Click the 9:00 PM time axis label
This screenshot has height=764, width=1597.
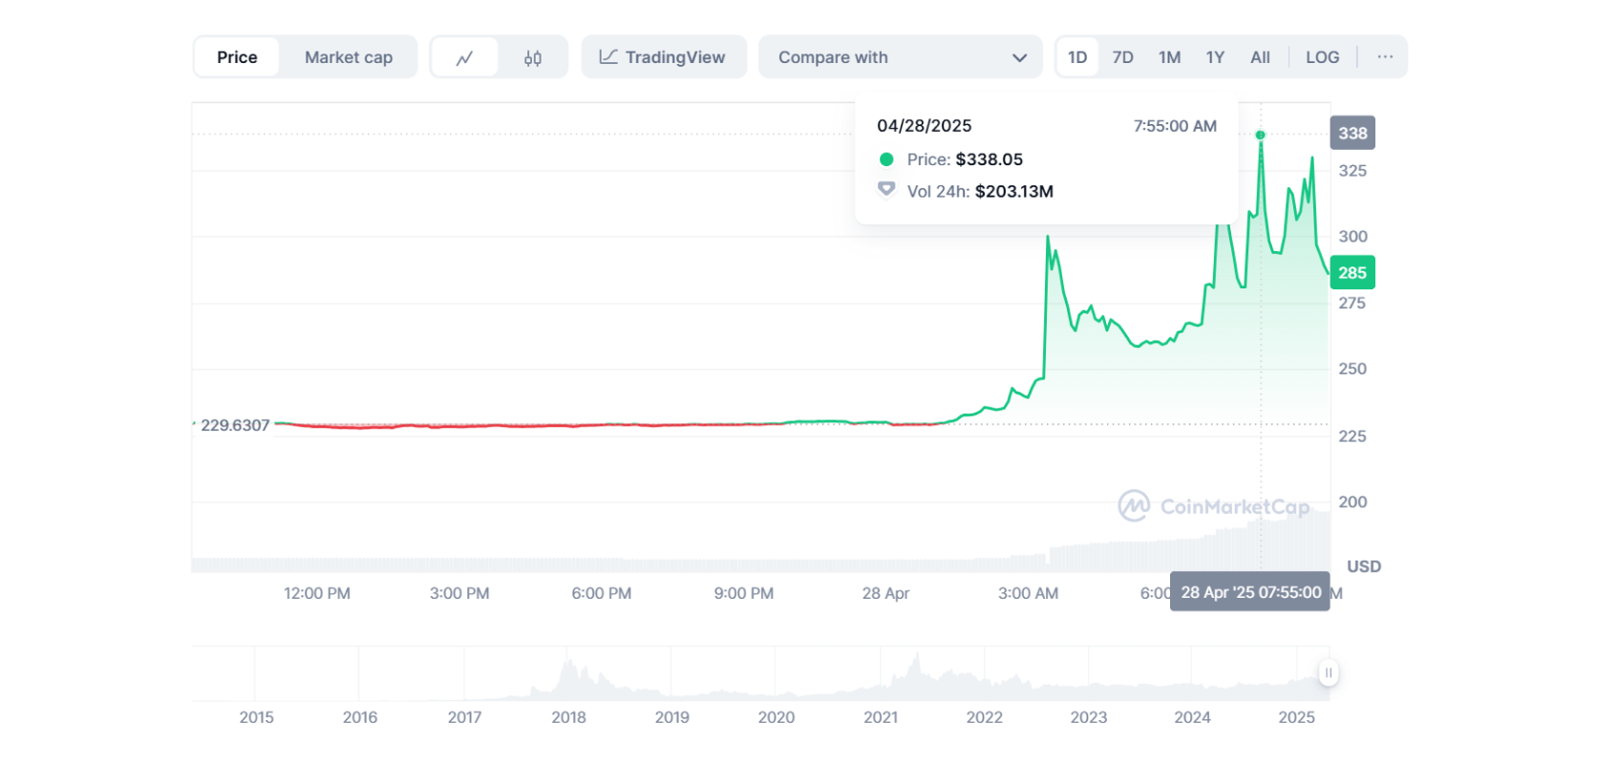(744, 593)
